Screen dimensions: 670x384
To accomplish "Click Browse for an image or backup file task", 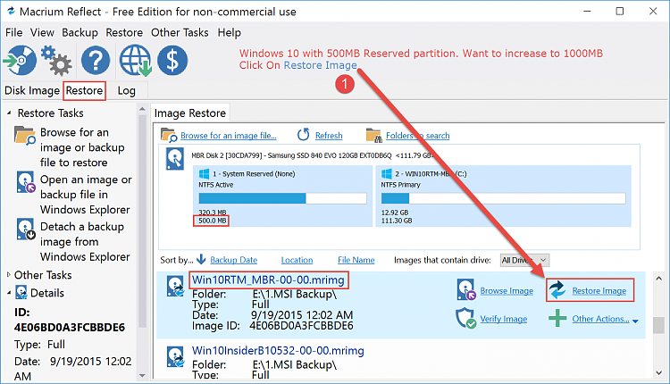I will [82, 147].
